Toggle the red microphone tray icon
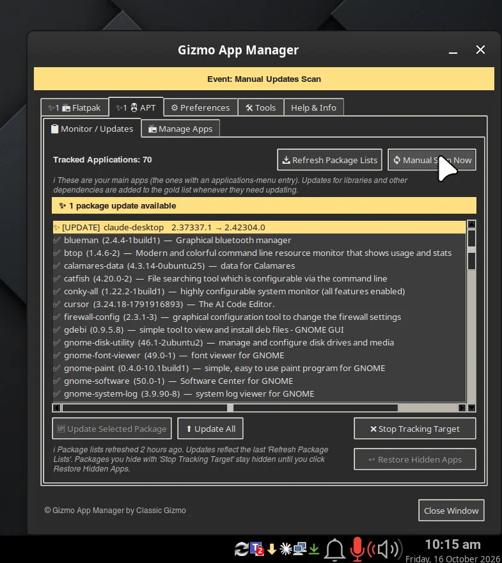Image resolution: width=502 pixels, height=563 pixels. [357, 550]
